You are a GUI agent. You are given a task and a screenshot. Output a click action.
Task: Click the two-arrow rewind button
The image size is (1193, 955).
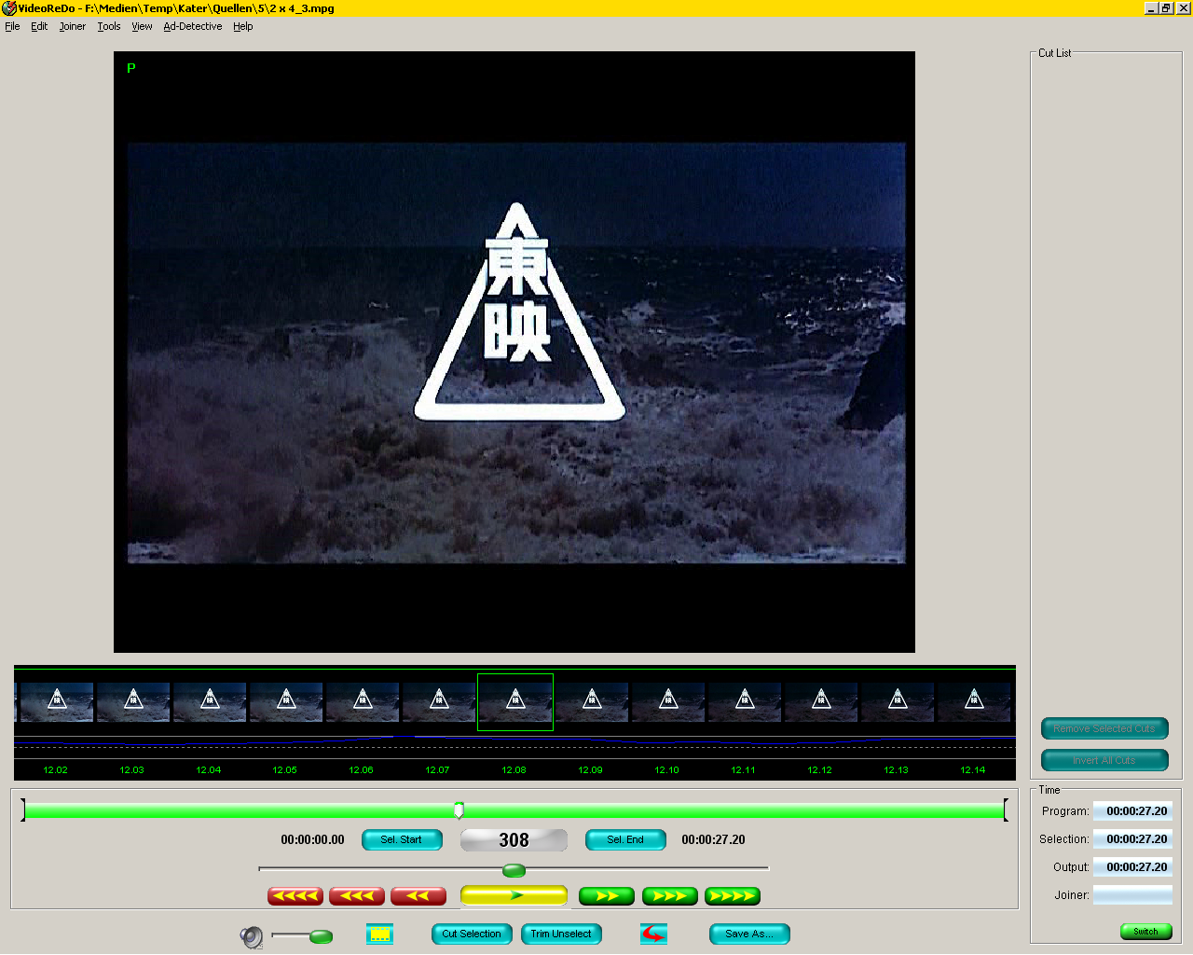tap(418, 896)
